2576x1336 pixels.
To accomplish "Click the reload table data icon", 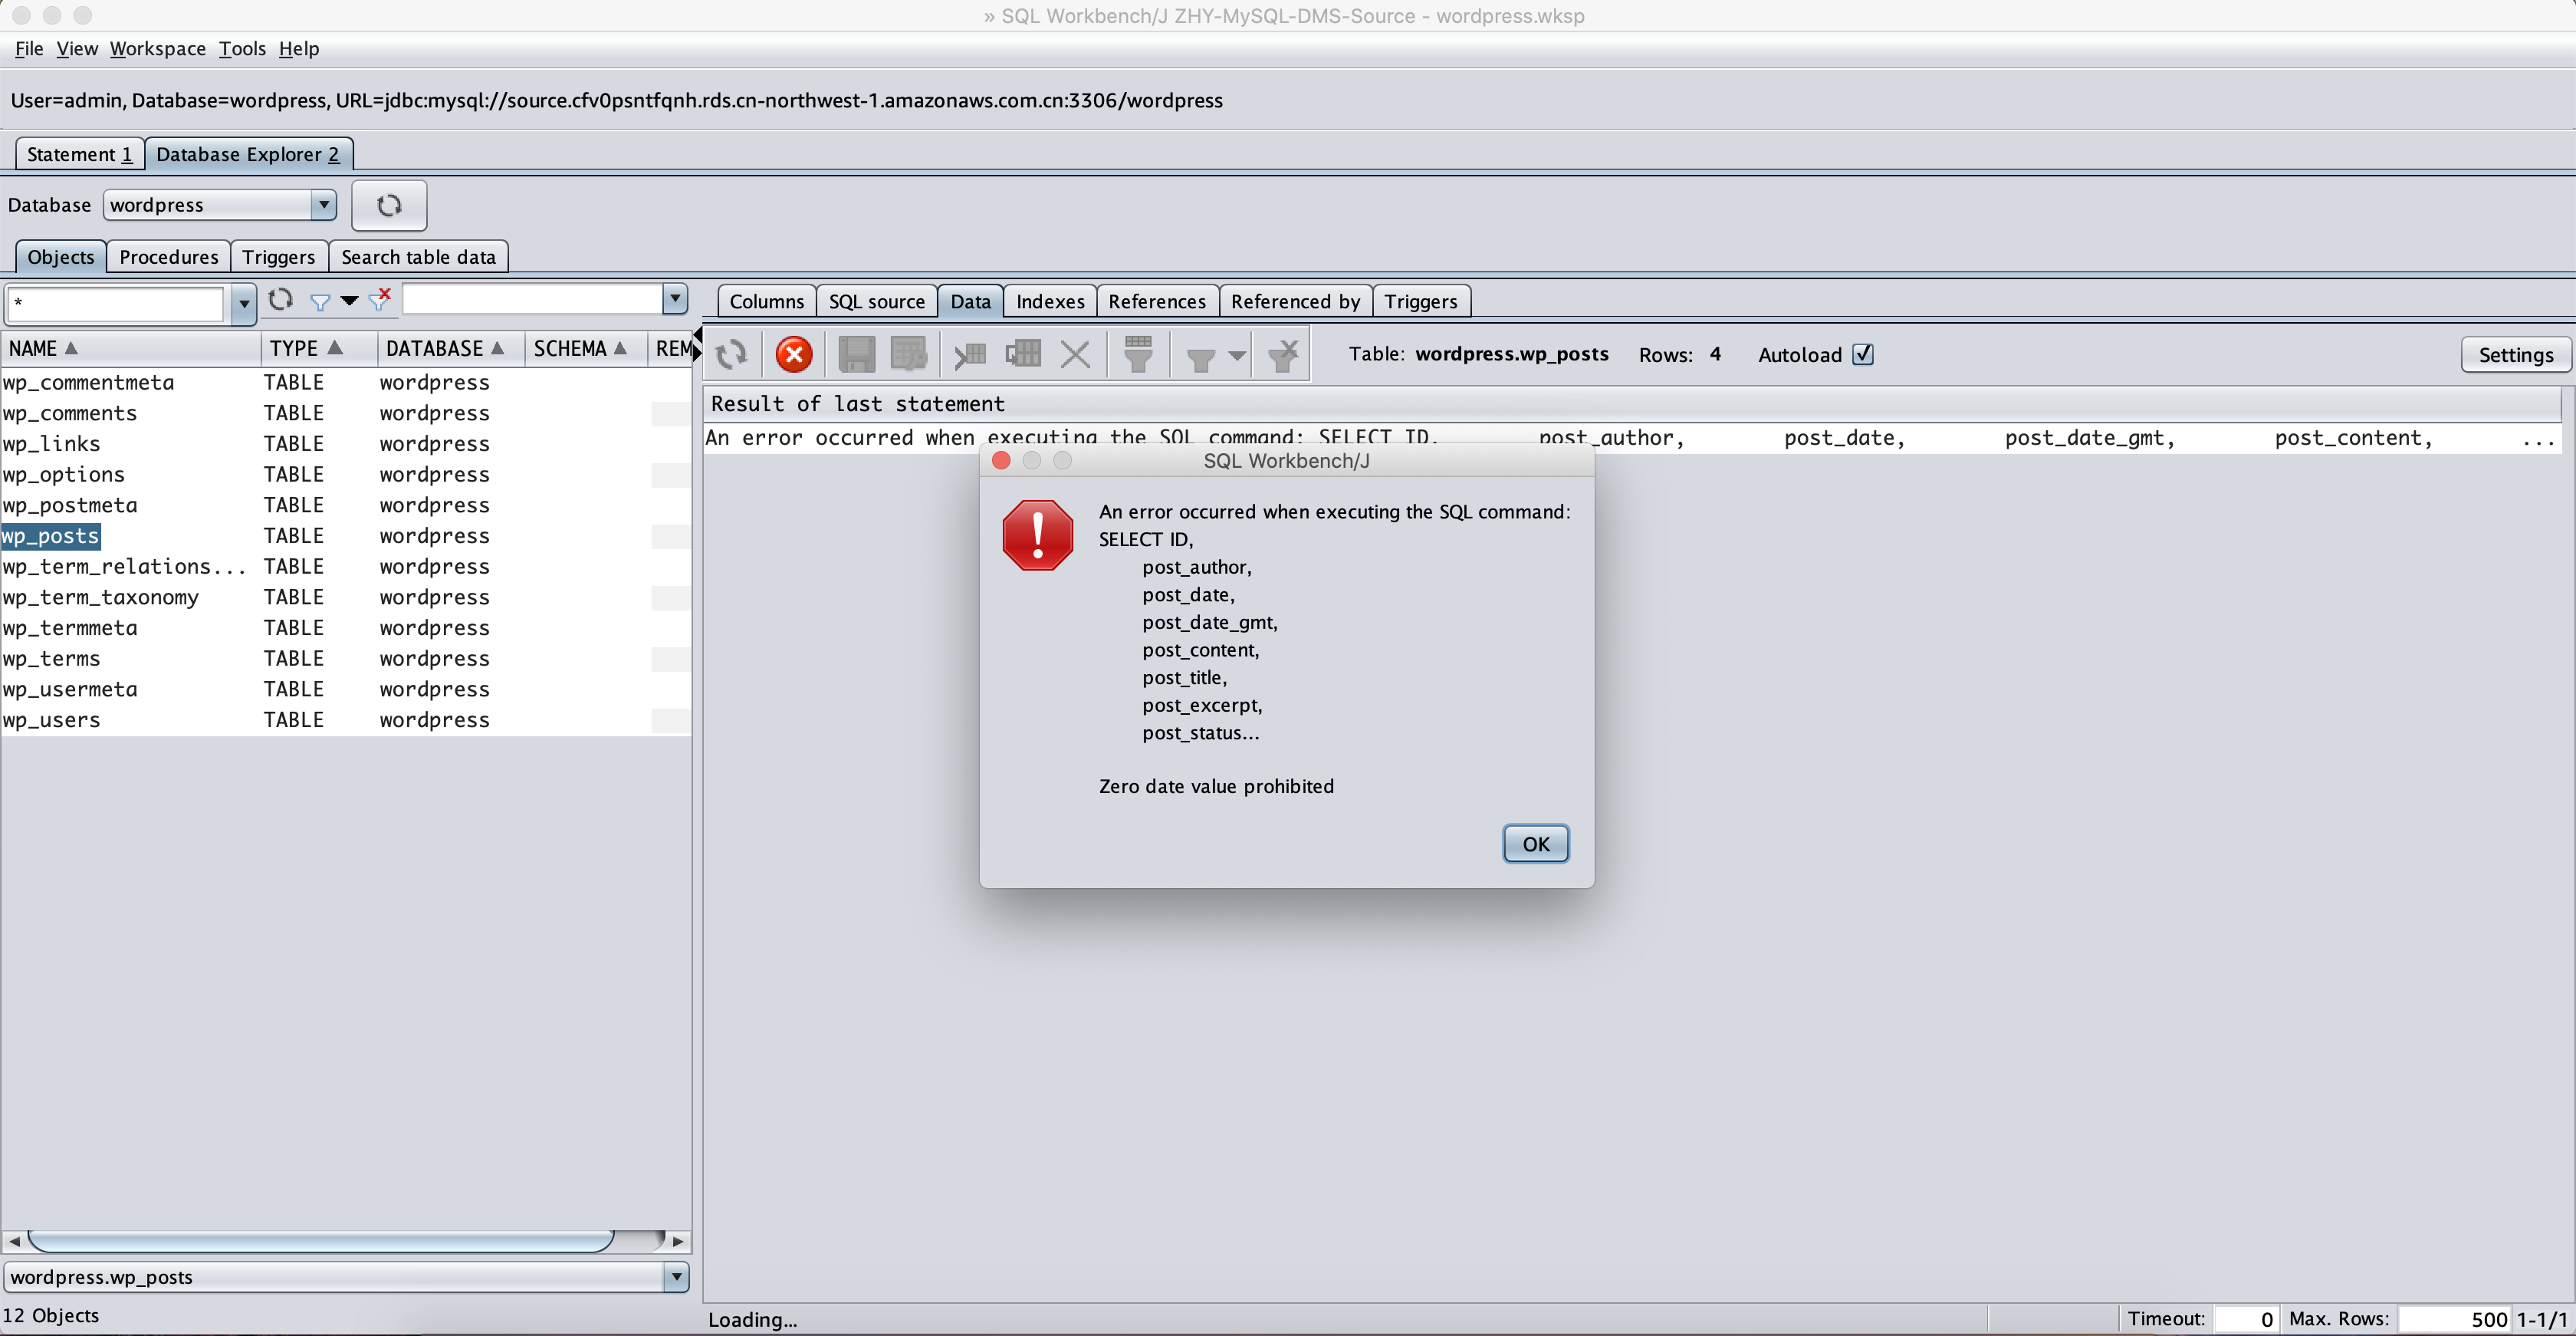I will 731,354.
